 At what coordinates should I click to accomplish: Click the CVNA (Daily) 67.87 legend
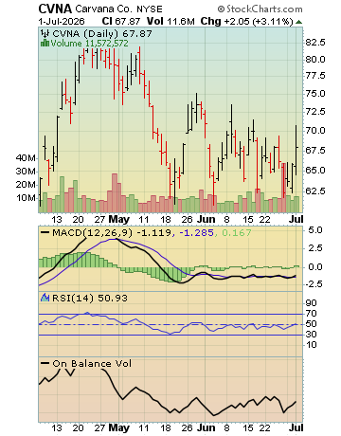102,33
